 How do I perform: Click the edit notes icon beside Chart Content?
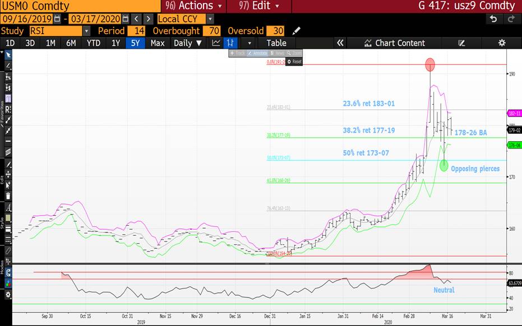pos(461,43)
